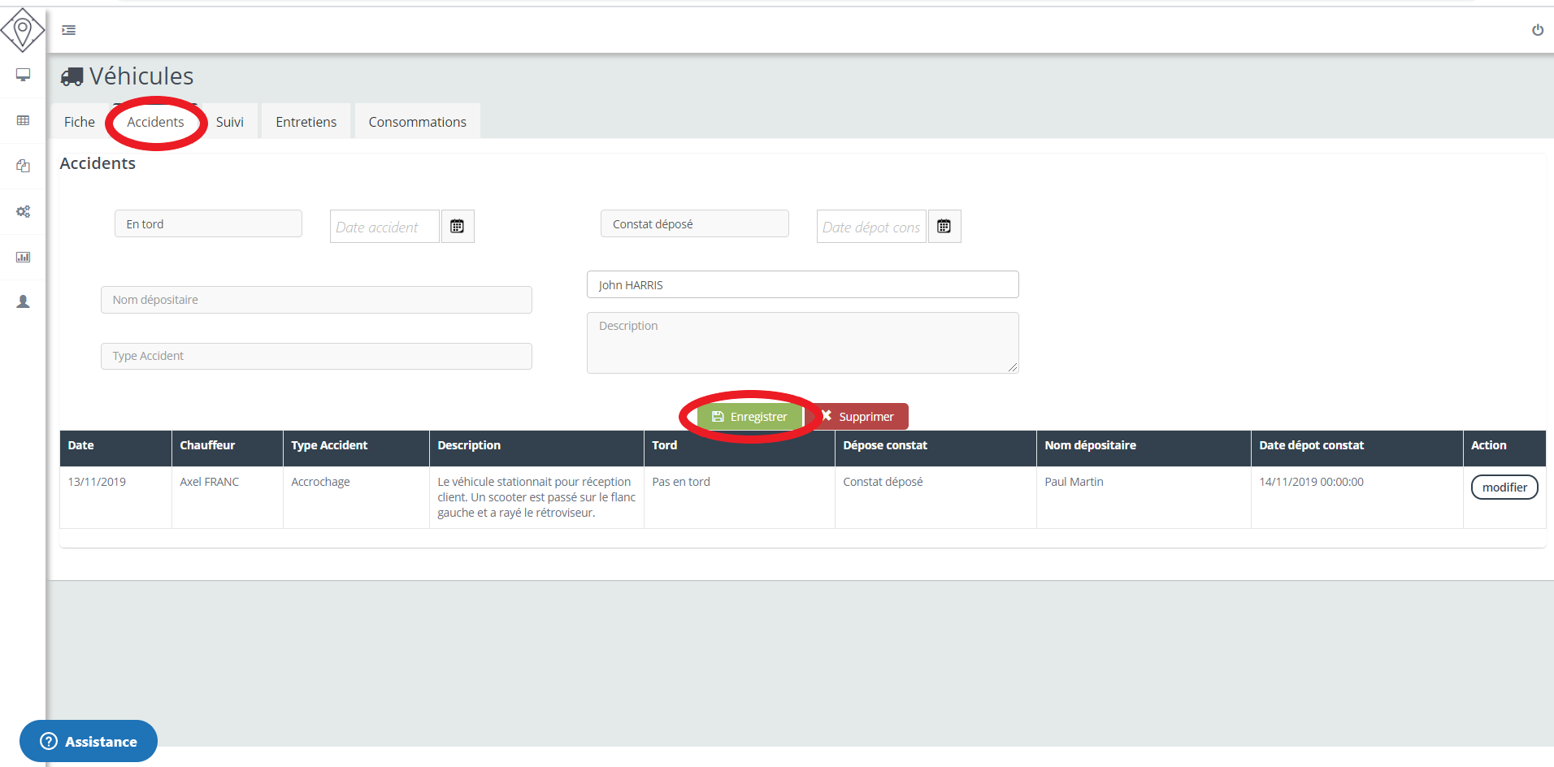Viewport: 1554px width, 767px height.
Task: Click modifier for the Axel FRANC accident
Action: [1504, 487]
